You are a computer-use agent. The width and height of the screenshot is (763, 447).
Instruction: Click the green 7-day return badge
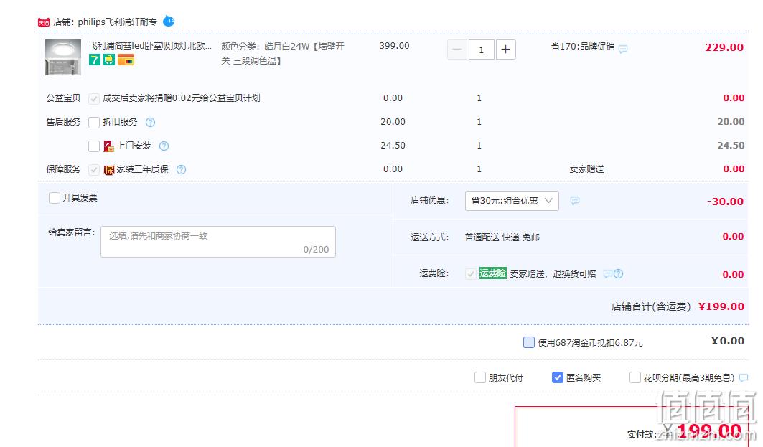pos(95,60)
